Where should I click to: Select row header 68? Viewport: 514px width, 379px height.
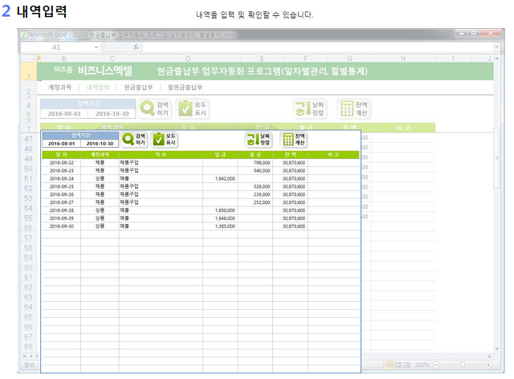click(29, 347)
